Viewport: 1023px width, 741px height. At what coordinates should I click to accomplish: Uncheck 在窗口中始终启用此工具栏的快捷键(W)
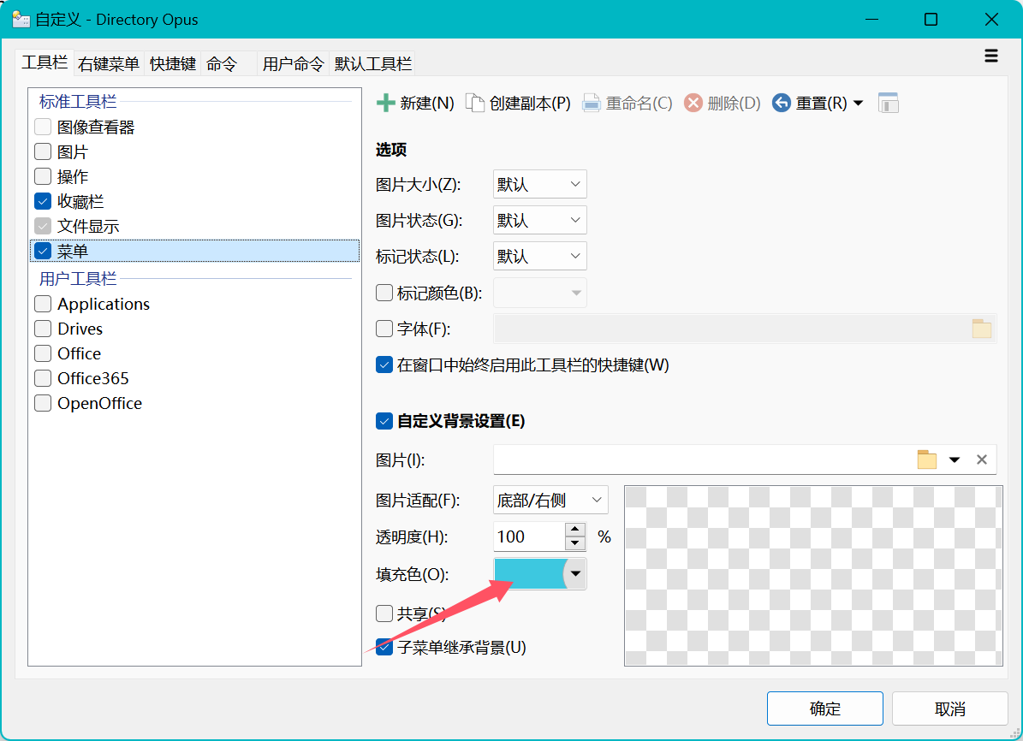pos(384,365)
